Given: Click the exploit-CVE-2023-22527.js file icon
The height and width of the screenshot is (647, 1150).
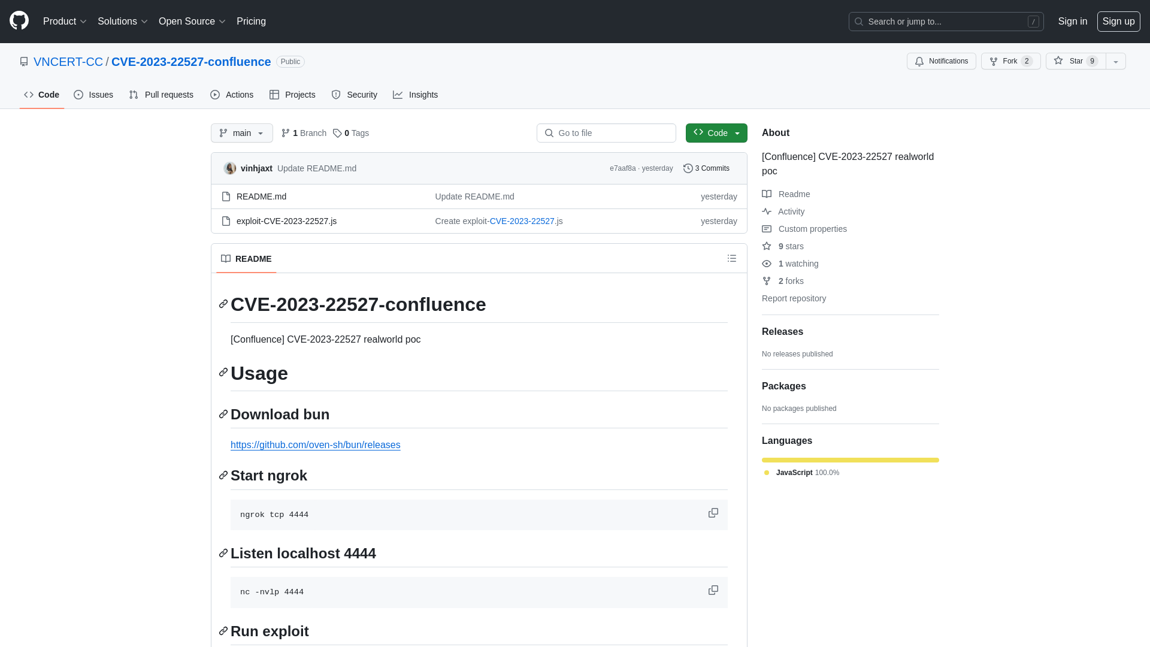Looking at the screenshot, I should pyautogui.click(x=226, y=221).
